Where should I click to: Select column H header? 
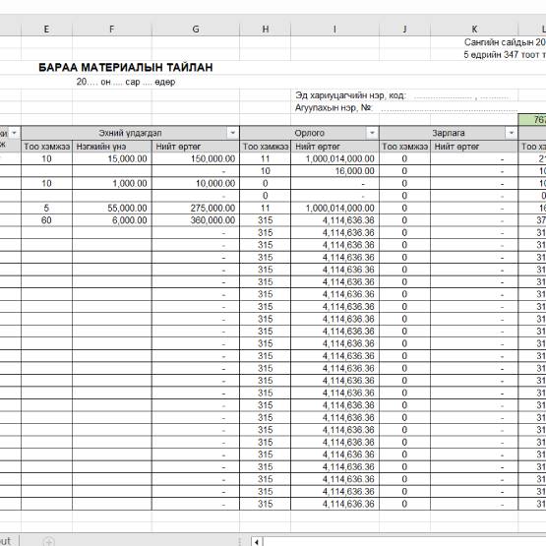[266, 30]
